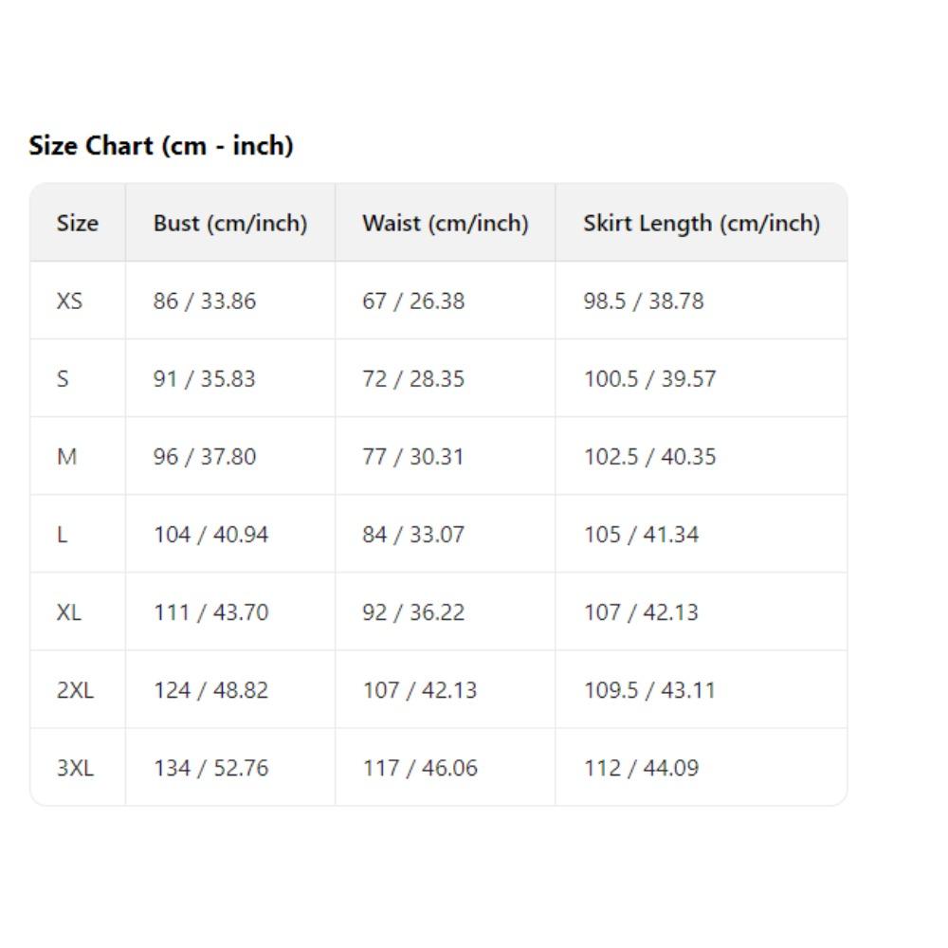Select the L size row label
948x948 pixels.
coord(62,535)
